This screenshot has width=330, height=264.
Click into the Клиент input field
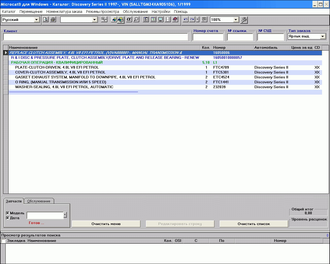click(96, 37)
